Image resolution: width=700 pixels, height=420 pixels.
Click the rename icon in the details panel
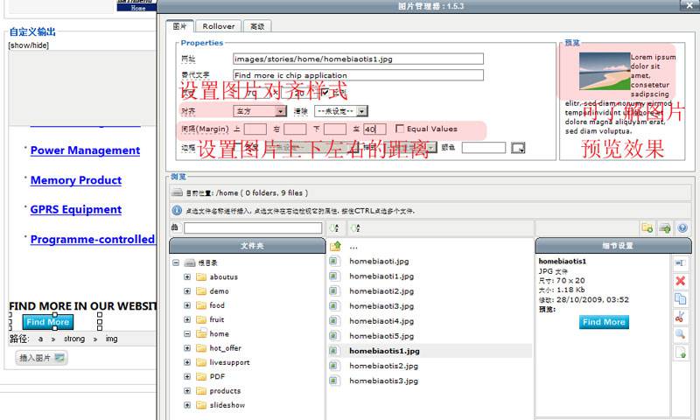click(681, 263)
